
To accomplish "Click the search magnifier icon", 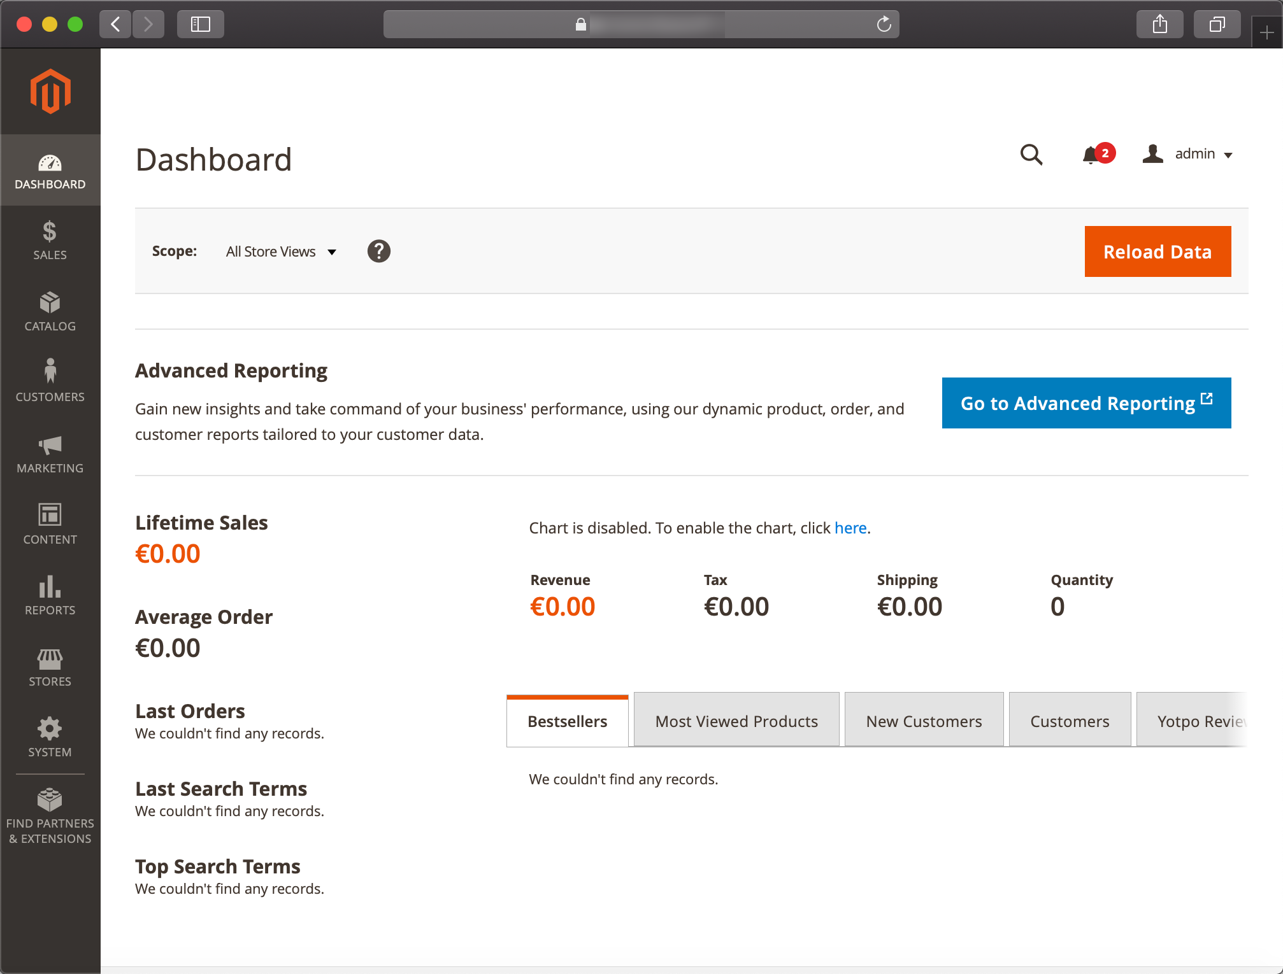I will coord(1031,155).
